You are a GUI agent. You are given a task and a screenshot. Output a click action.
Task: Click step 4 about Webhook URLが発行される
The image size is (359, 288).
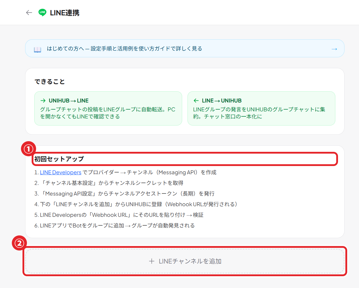click(x=136, y=204)
